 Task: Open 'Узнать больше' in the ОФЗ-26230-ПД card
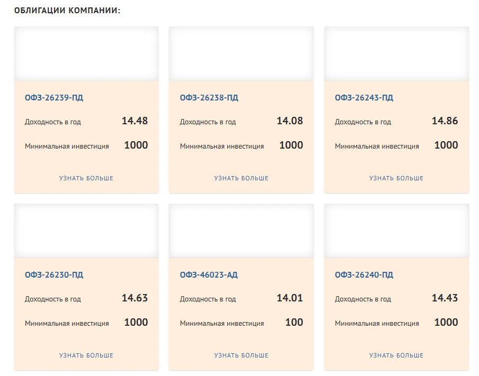[x=86, y=356]
